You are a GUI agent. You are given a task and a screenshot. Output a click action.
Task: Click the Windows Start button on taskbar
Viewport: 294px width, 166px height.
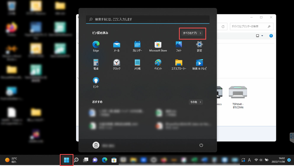[x=67, y=160]
